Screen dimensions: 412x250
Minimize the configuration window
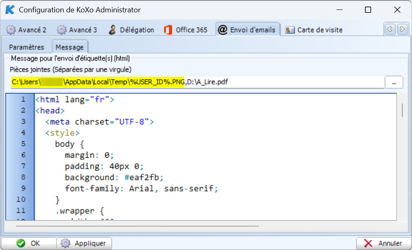tap(340, 10)
